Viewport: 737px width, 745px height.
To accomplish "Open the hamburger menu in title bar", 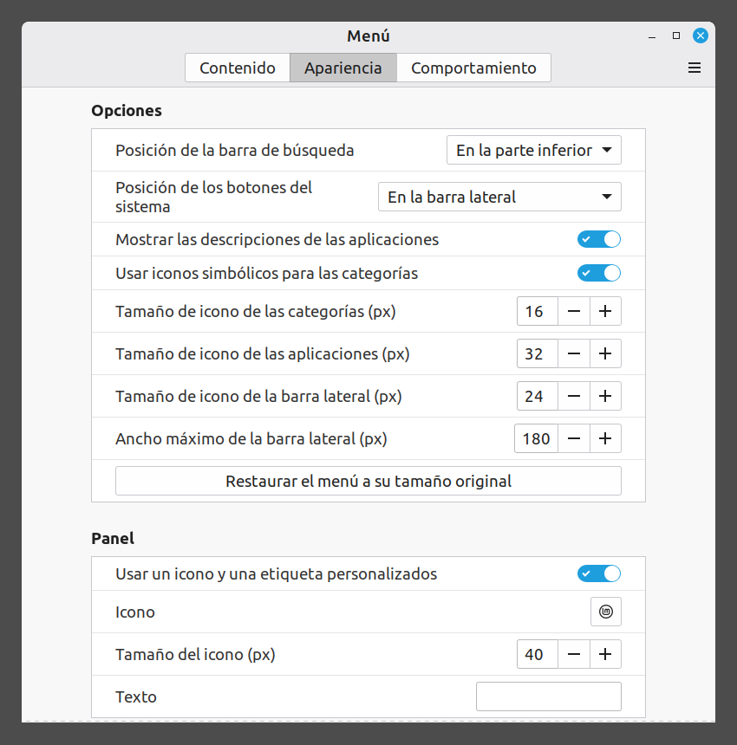I will 694,68.
